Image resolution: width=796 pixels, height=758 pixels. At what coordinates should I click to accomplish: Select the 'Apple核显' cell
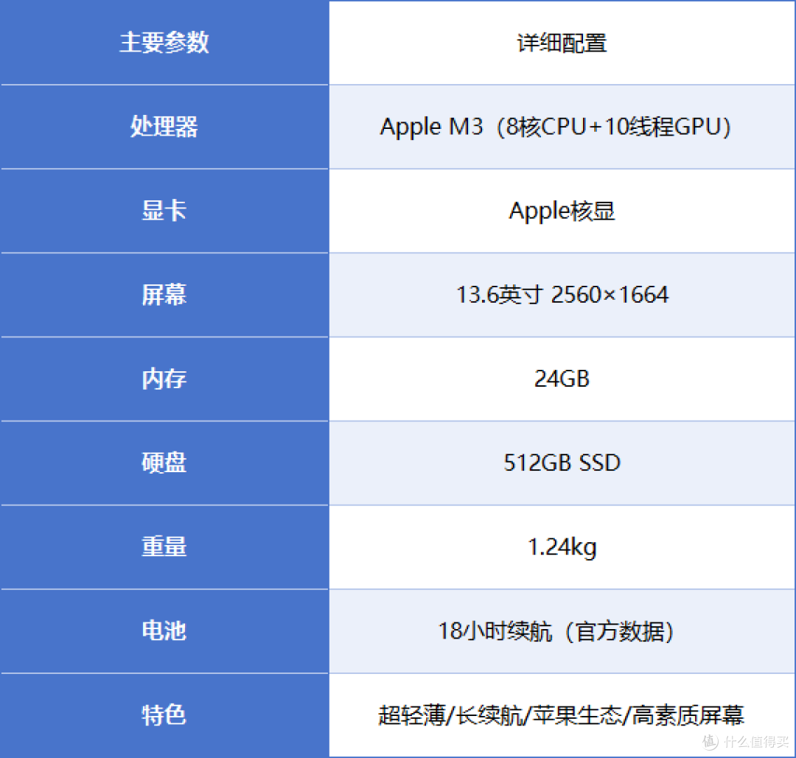tap(562, 211)
